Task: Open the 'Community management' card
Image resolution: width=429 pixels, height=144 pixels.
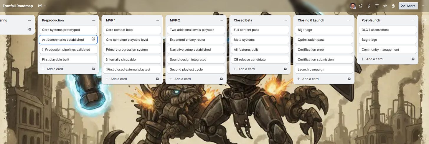Action: [x=388, y=50]
